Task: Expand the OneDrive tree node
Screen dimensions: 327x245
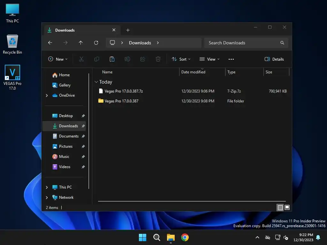Action: click(x=47, y=95)
